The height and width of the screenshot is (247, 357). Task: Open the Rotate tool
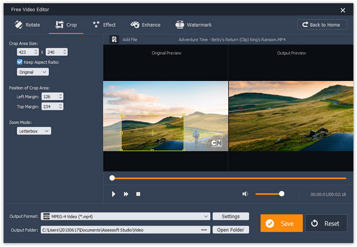point(27,25)
